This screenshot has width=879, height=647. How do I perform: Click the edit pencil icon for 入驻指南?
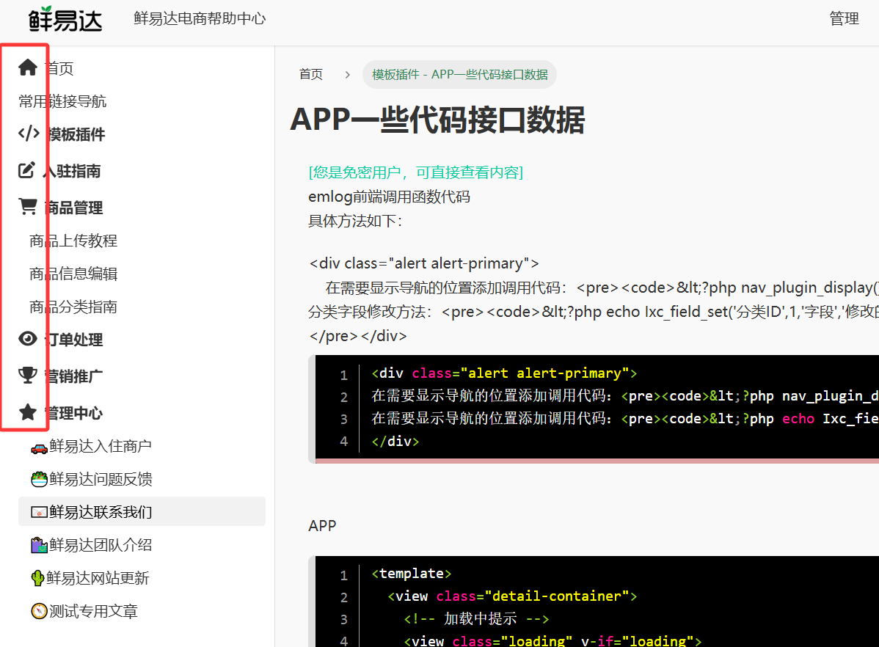(x=27, y=171)
